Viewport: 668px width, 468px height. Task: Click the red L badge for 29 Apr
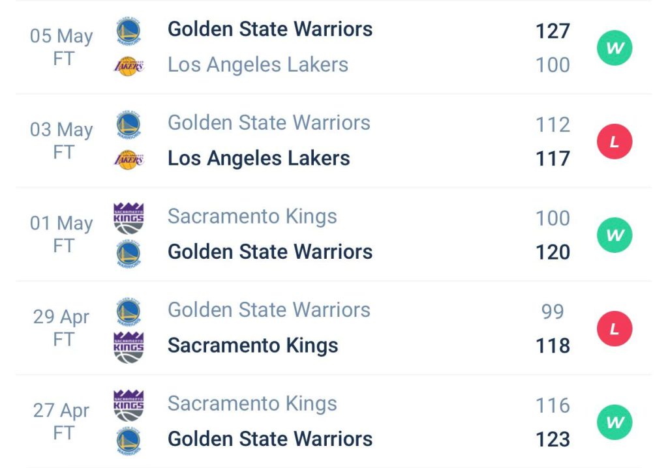[x=615, y=329]
